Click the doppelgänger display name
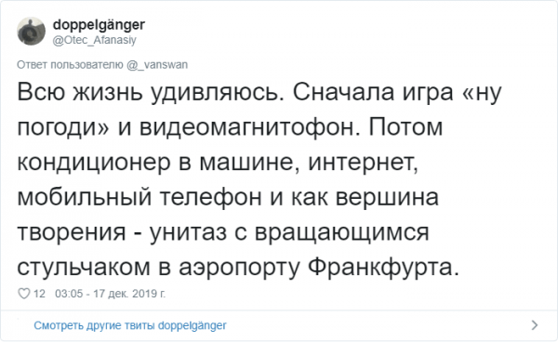Image resolution: width=558 pixels, height=342 pixels. click(99, 25)
